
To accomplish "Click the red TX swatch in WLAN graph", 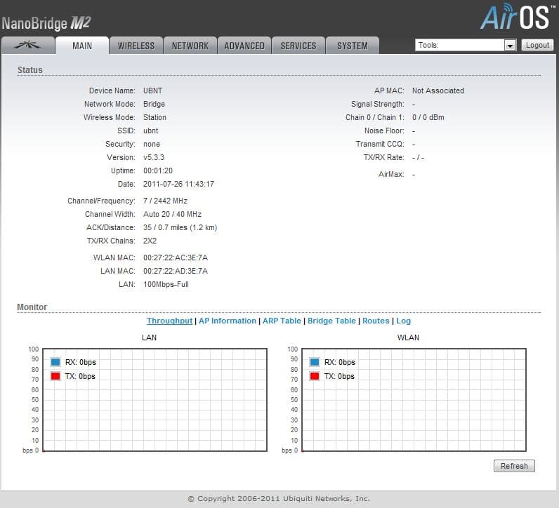I will click(x=315, y=376).
